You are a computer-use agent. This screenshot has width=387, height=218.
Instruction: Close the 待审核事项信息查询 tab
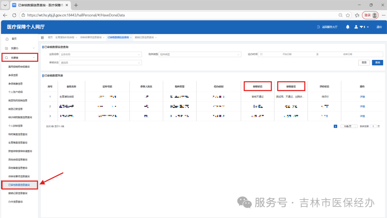(104, 37)
